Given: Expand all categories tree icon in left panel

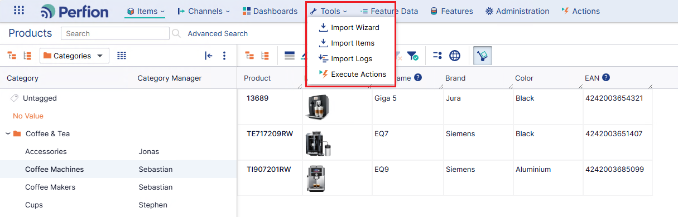Looking at the screenshot, I should pos(12,56).
